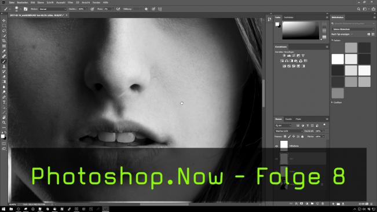Open the library selection dropdown
The height and width of the screenshot is (212, 377).
pos(353,29)
